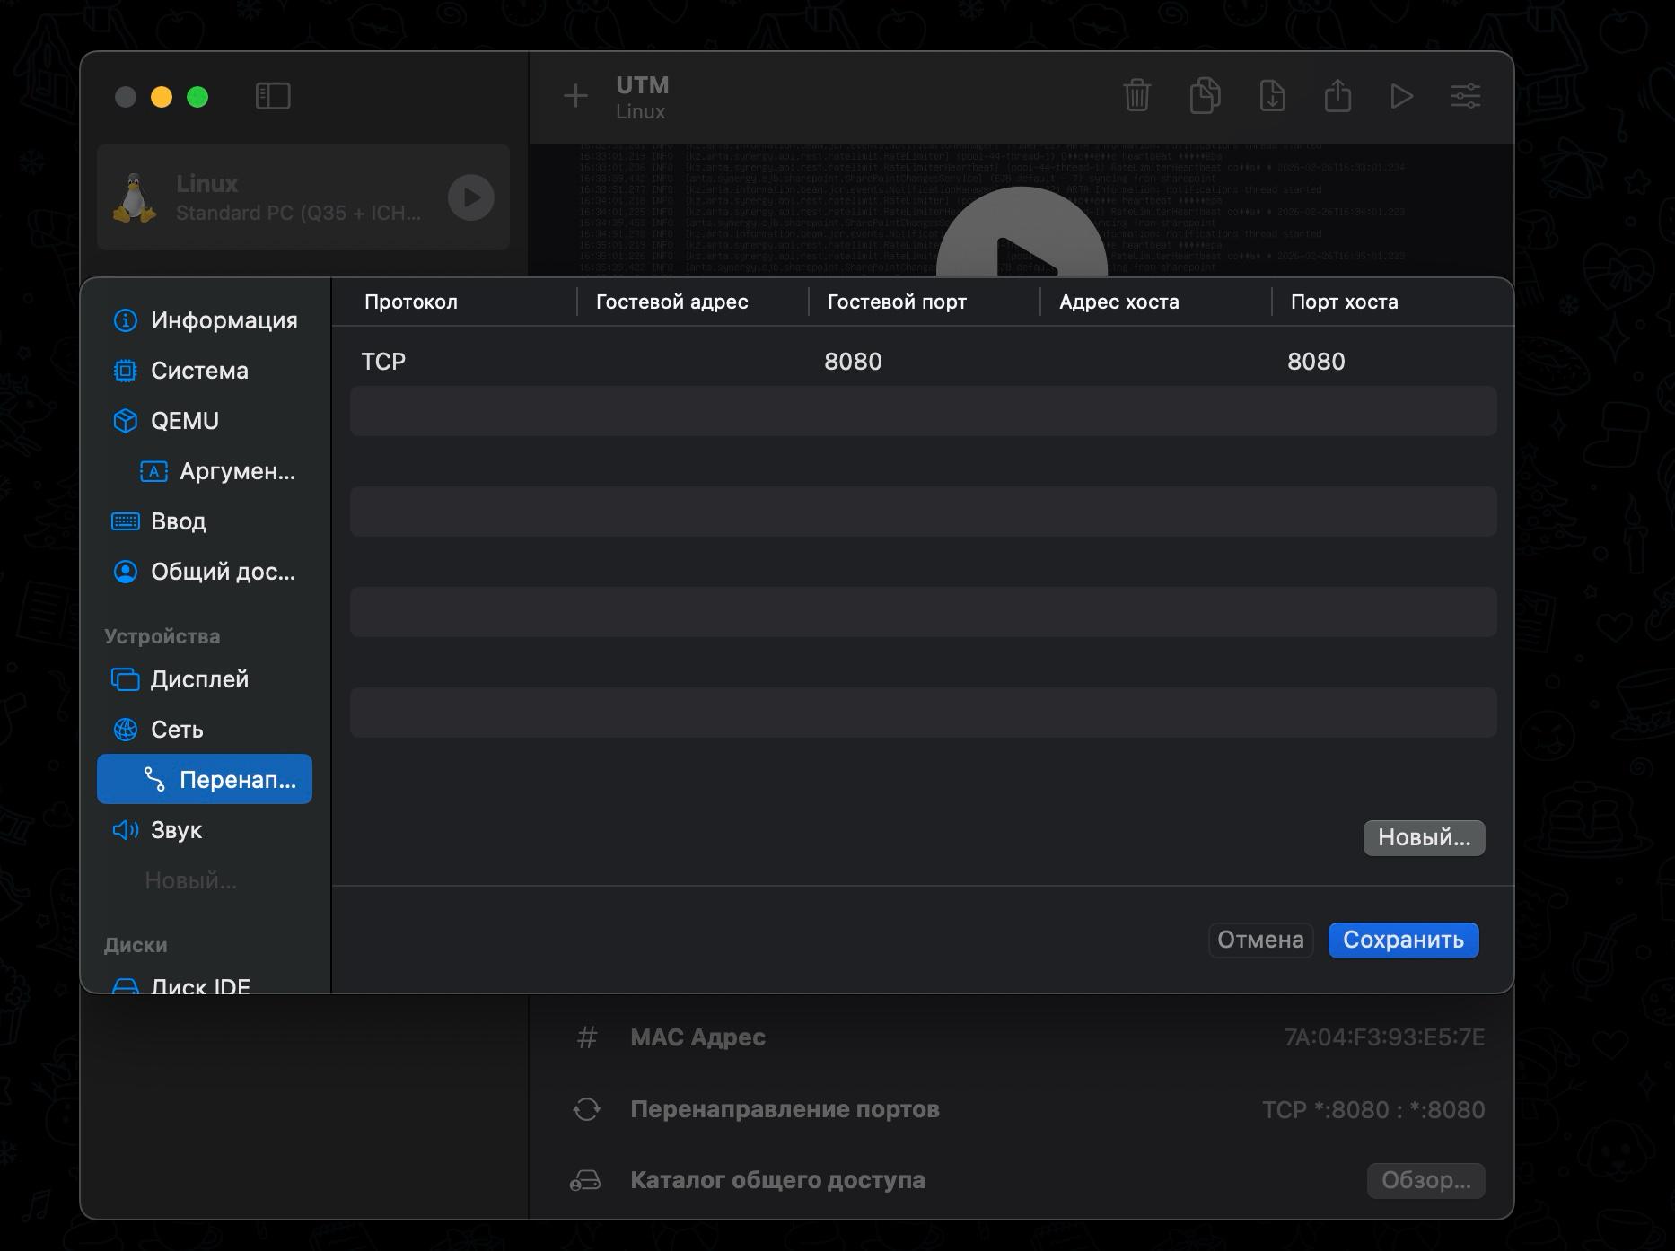Select the Система settings section
This screenshot has height=1251, width=1675.
click(x=199, y=371)
